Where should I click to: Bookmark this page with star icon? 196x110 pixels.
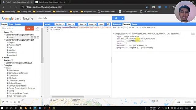(x=147, y=7)
